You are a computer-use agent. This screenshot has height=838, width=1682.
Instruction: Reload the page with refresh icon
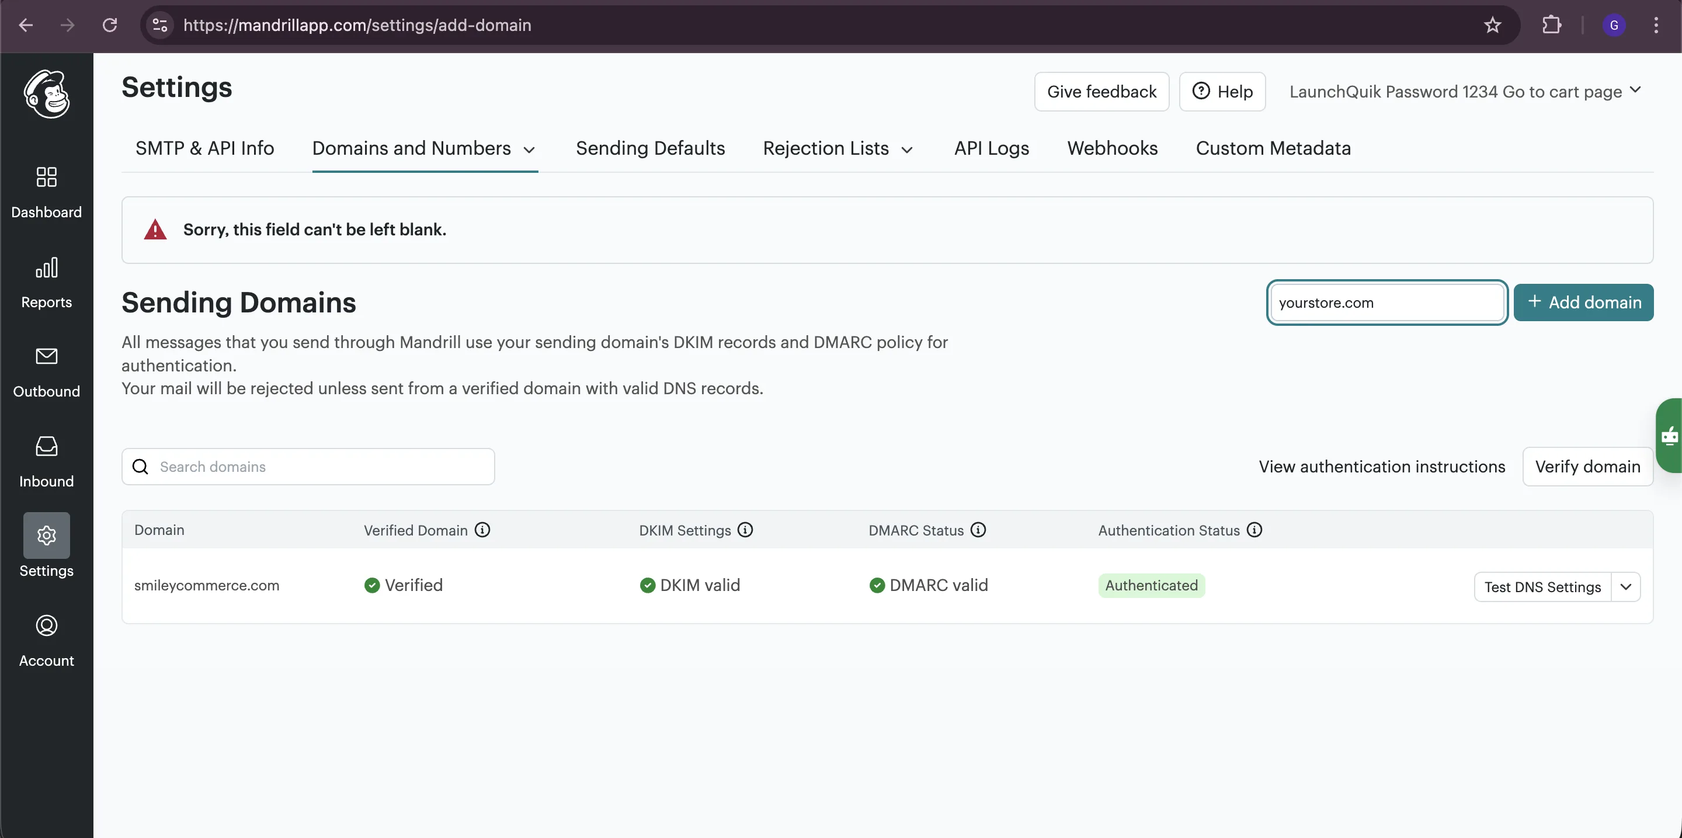point(110,25)
